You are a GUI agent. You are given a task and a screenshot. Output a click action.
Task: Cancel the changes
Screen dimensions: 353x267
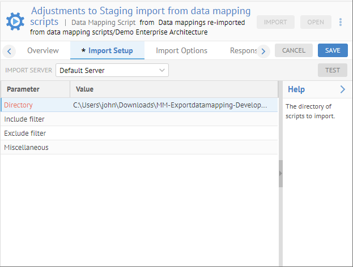294,50
